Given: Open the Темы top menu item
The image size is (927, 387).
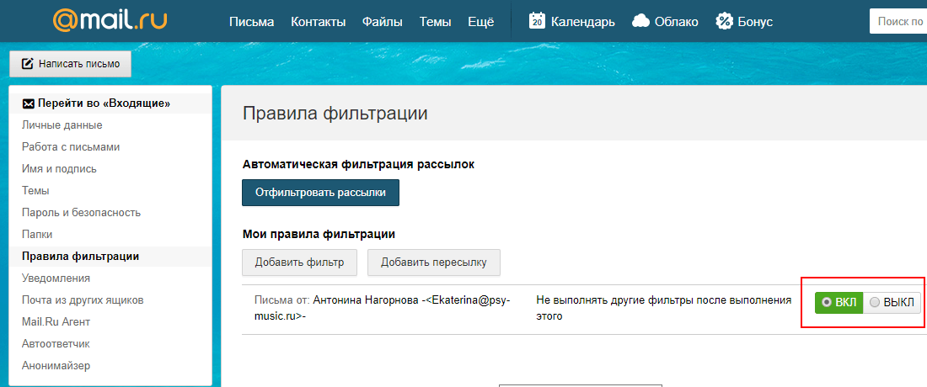Looking at the screenshot, I should (435, 23).
